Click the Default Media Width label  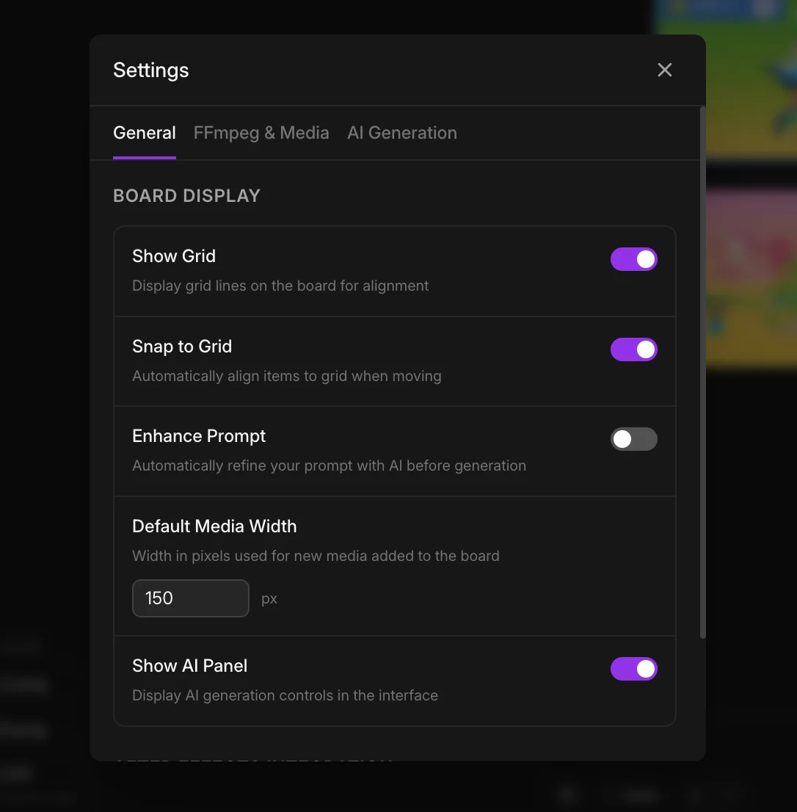214,526
